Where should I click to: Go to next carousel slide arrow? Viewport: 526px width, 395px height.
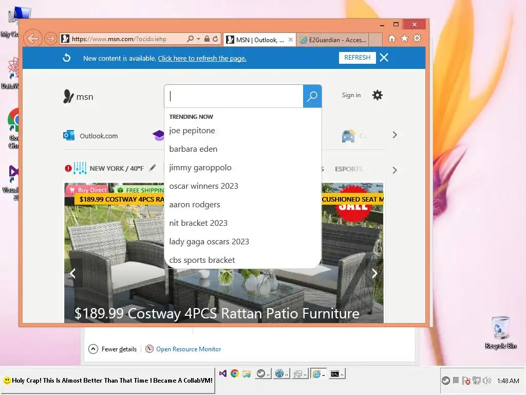click(x=374, y=274)
